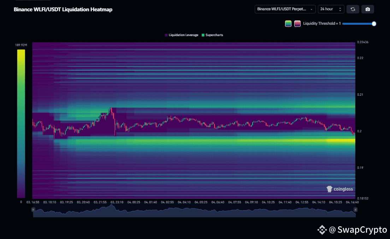Click the Binance WLFI/USDT Liquidation Heatmap title

pyautogui.click(x=63, y=10)
